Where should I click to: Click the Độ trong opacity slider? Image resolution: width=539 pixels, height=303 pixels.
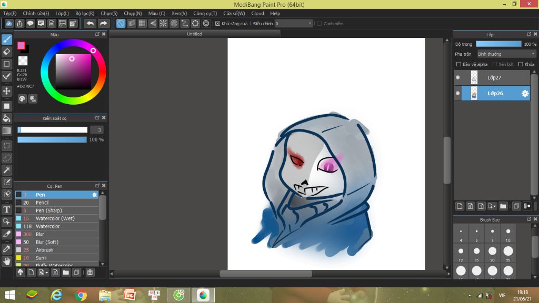click(x=498, y=44)
